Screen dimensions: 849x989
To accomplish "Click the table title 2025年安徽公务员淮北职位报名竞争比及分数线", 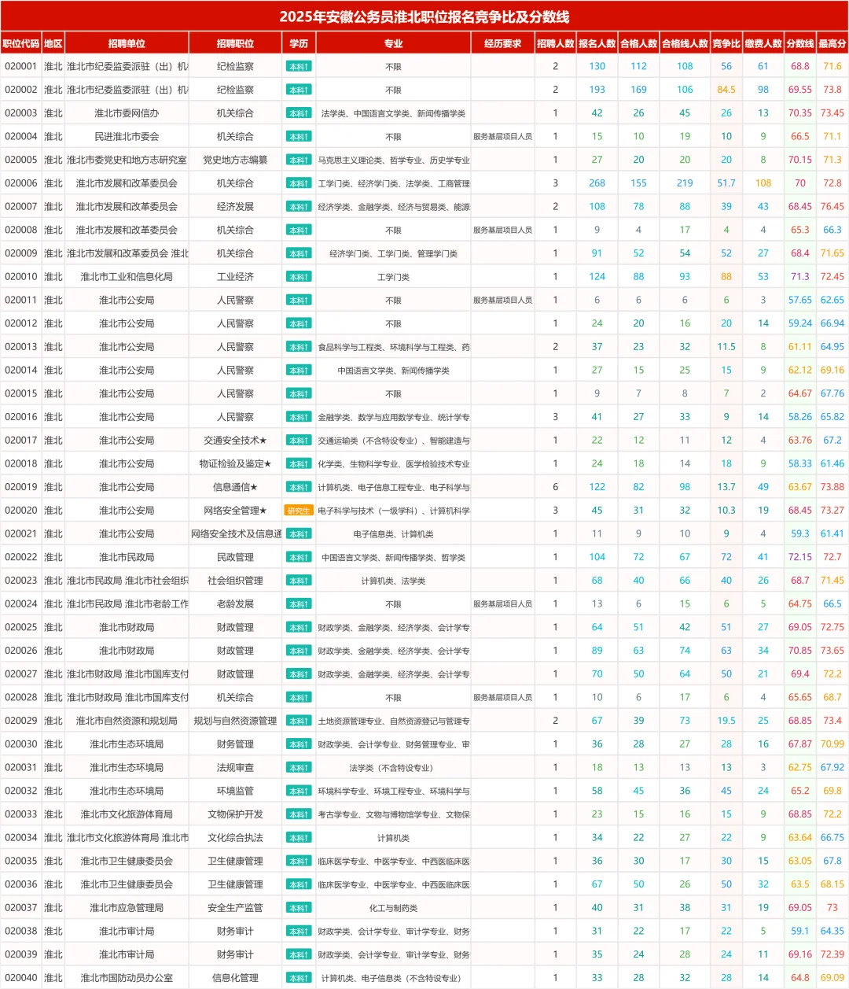I will click(424, 17).
